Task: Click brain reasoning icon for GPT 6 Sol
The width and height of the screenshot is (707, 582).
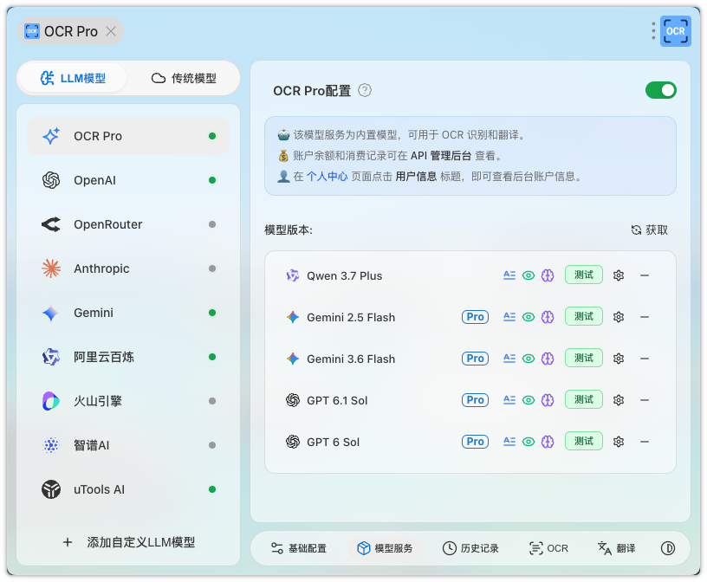Action: coord(548,442)
